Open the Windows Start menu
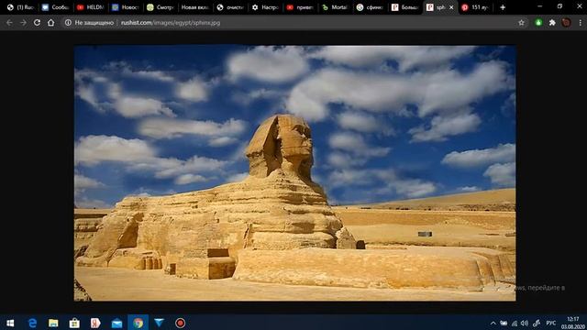The height and width of the screenshot is (330, 587). click(10, 323)
